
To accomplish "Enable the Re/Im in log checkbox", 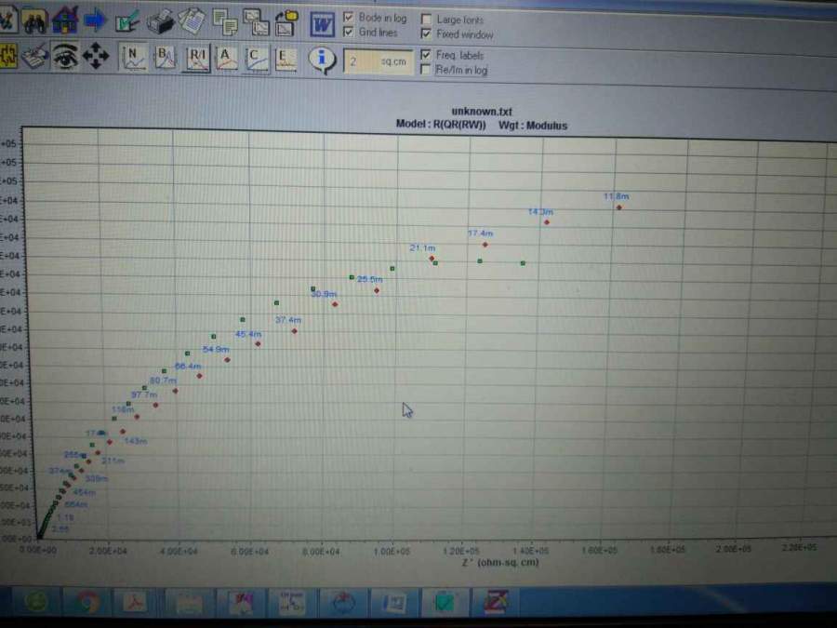I will [425, 70].
